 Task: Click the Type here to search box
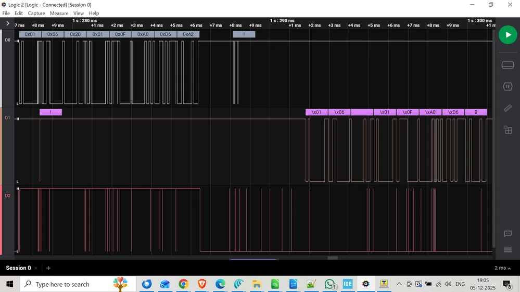pos(78,284)
